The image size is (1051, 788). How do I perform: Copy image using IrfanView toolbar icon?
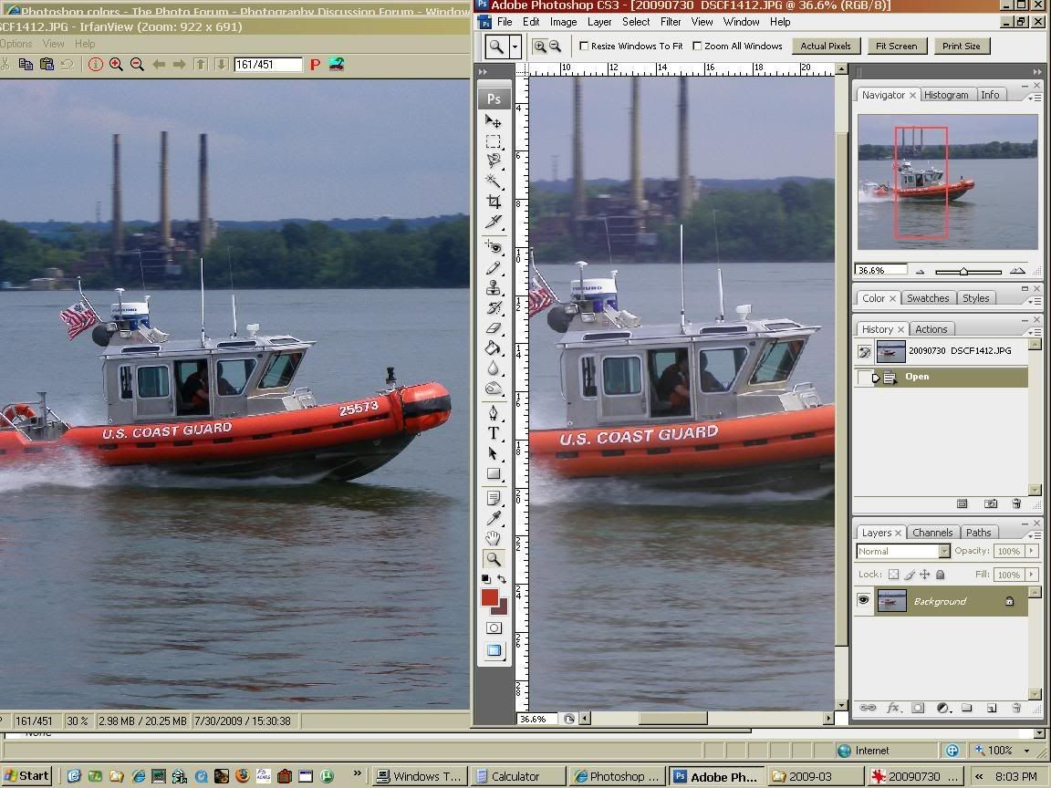(26, 65)
